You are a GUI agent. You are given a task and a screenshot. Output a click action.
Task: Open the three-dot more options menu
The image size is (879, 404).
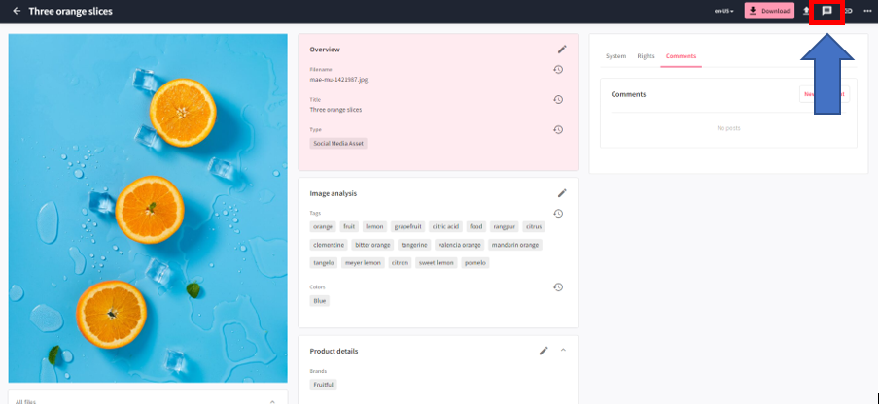[x=867, y=11]
